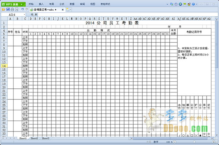219x145 pixels.
Task: Click the blue Help question mark icon
Action: [193, 4]
